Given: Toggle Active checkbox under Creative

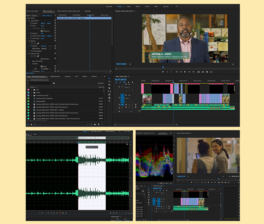Looking at the screenshot, I should click(x=42, y=67).
